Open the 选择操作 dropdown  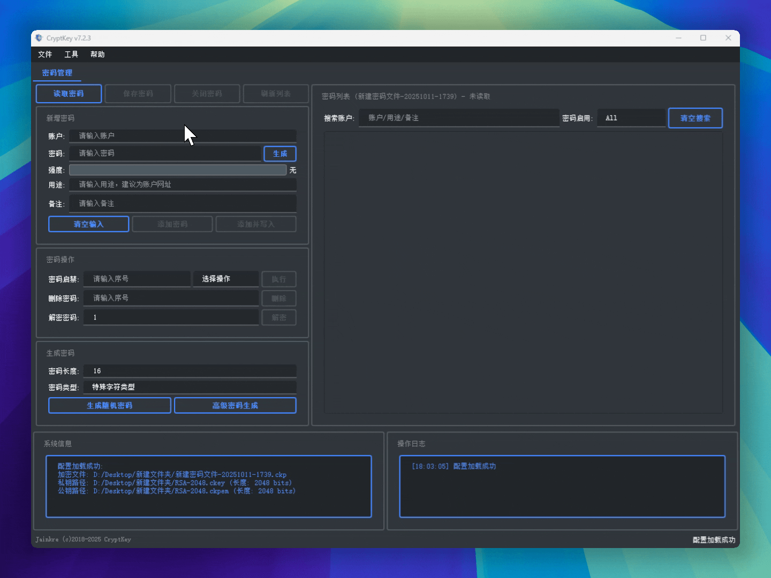coord(225,279)
